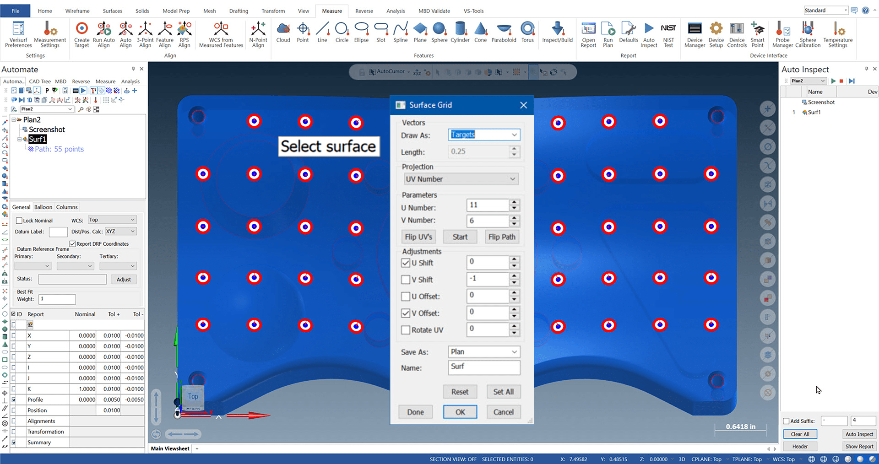Open the Analysis ribbon tab
This screenshot has height=464, width=879.
coord(396,11)
